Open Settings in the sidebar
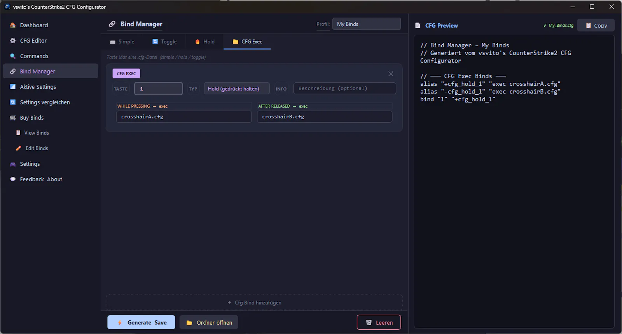The height and width of the screenshot is (334, 622). pos(51,164)
